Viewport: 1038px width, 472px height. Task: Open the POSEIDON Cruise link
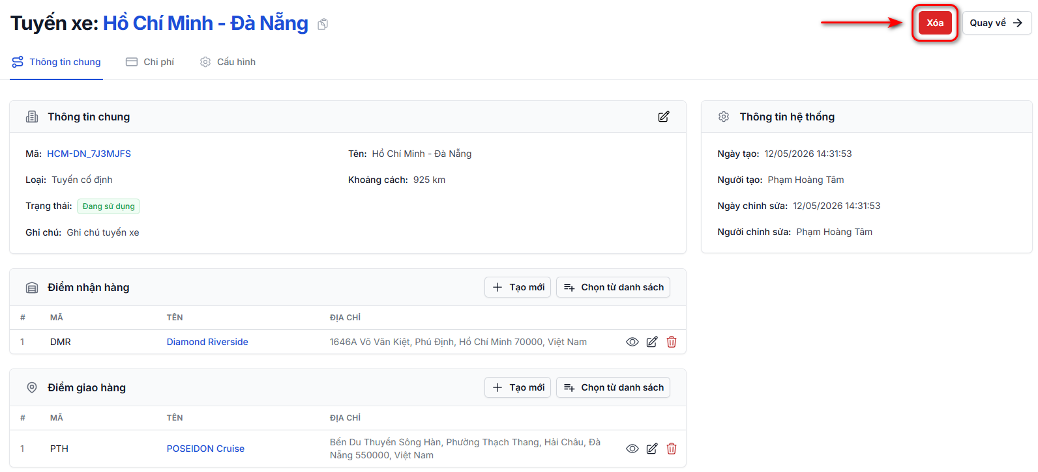click(205, 449)
